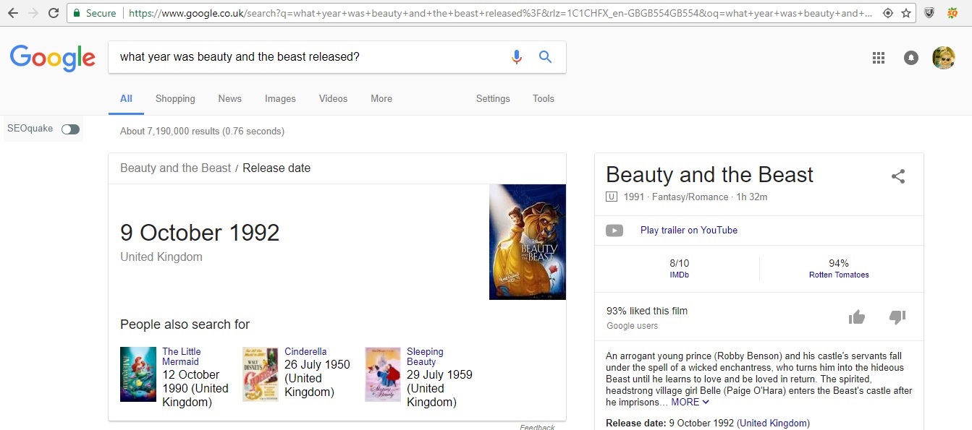Open The Little Mermaid related search
The image size is (972, 430).
[181, 356]
